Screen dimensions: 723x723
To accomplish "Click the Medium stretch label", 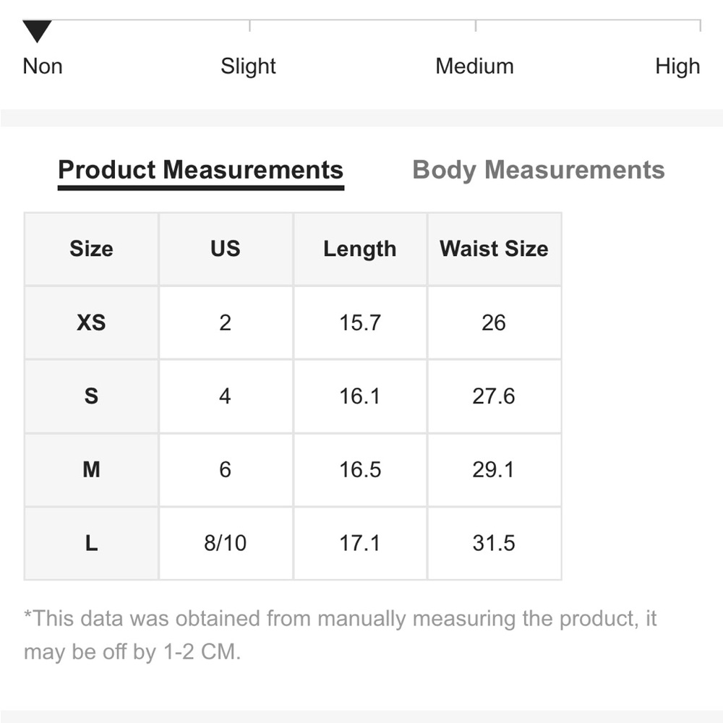I will [x=474, y=66].
